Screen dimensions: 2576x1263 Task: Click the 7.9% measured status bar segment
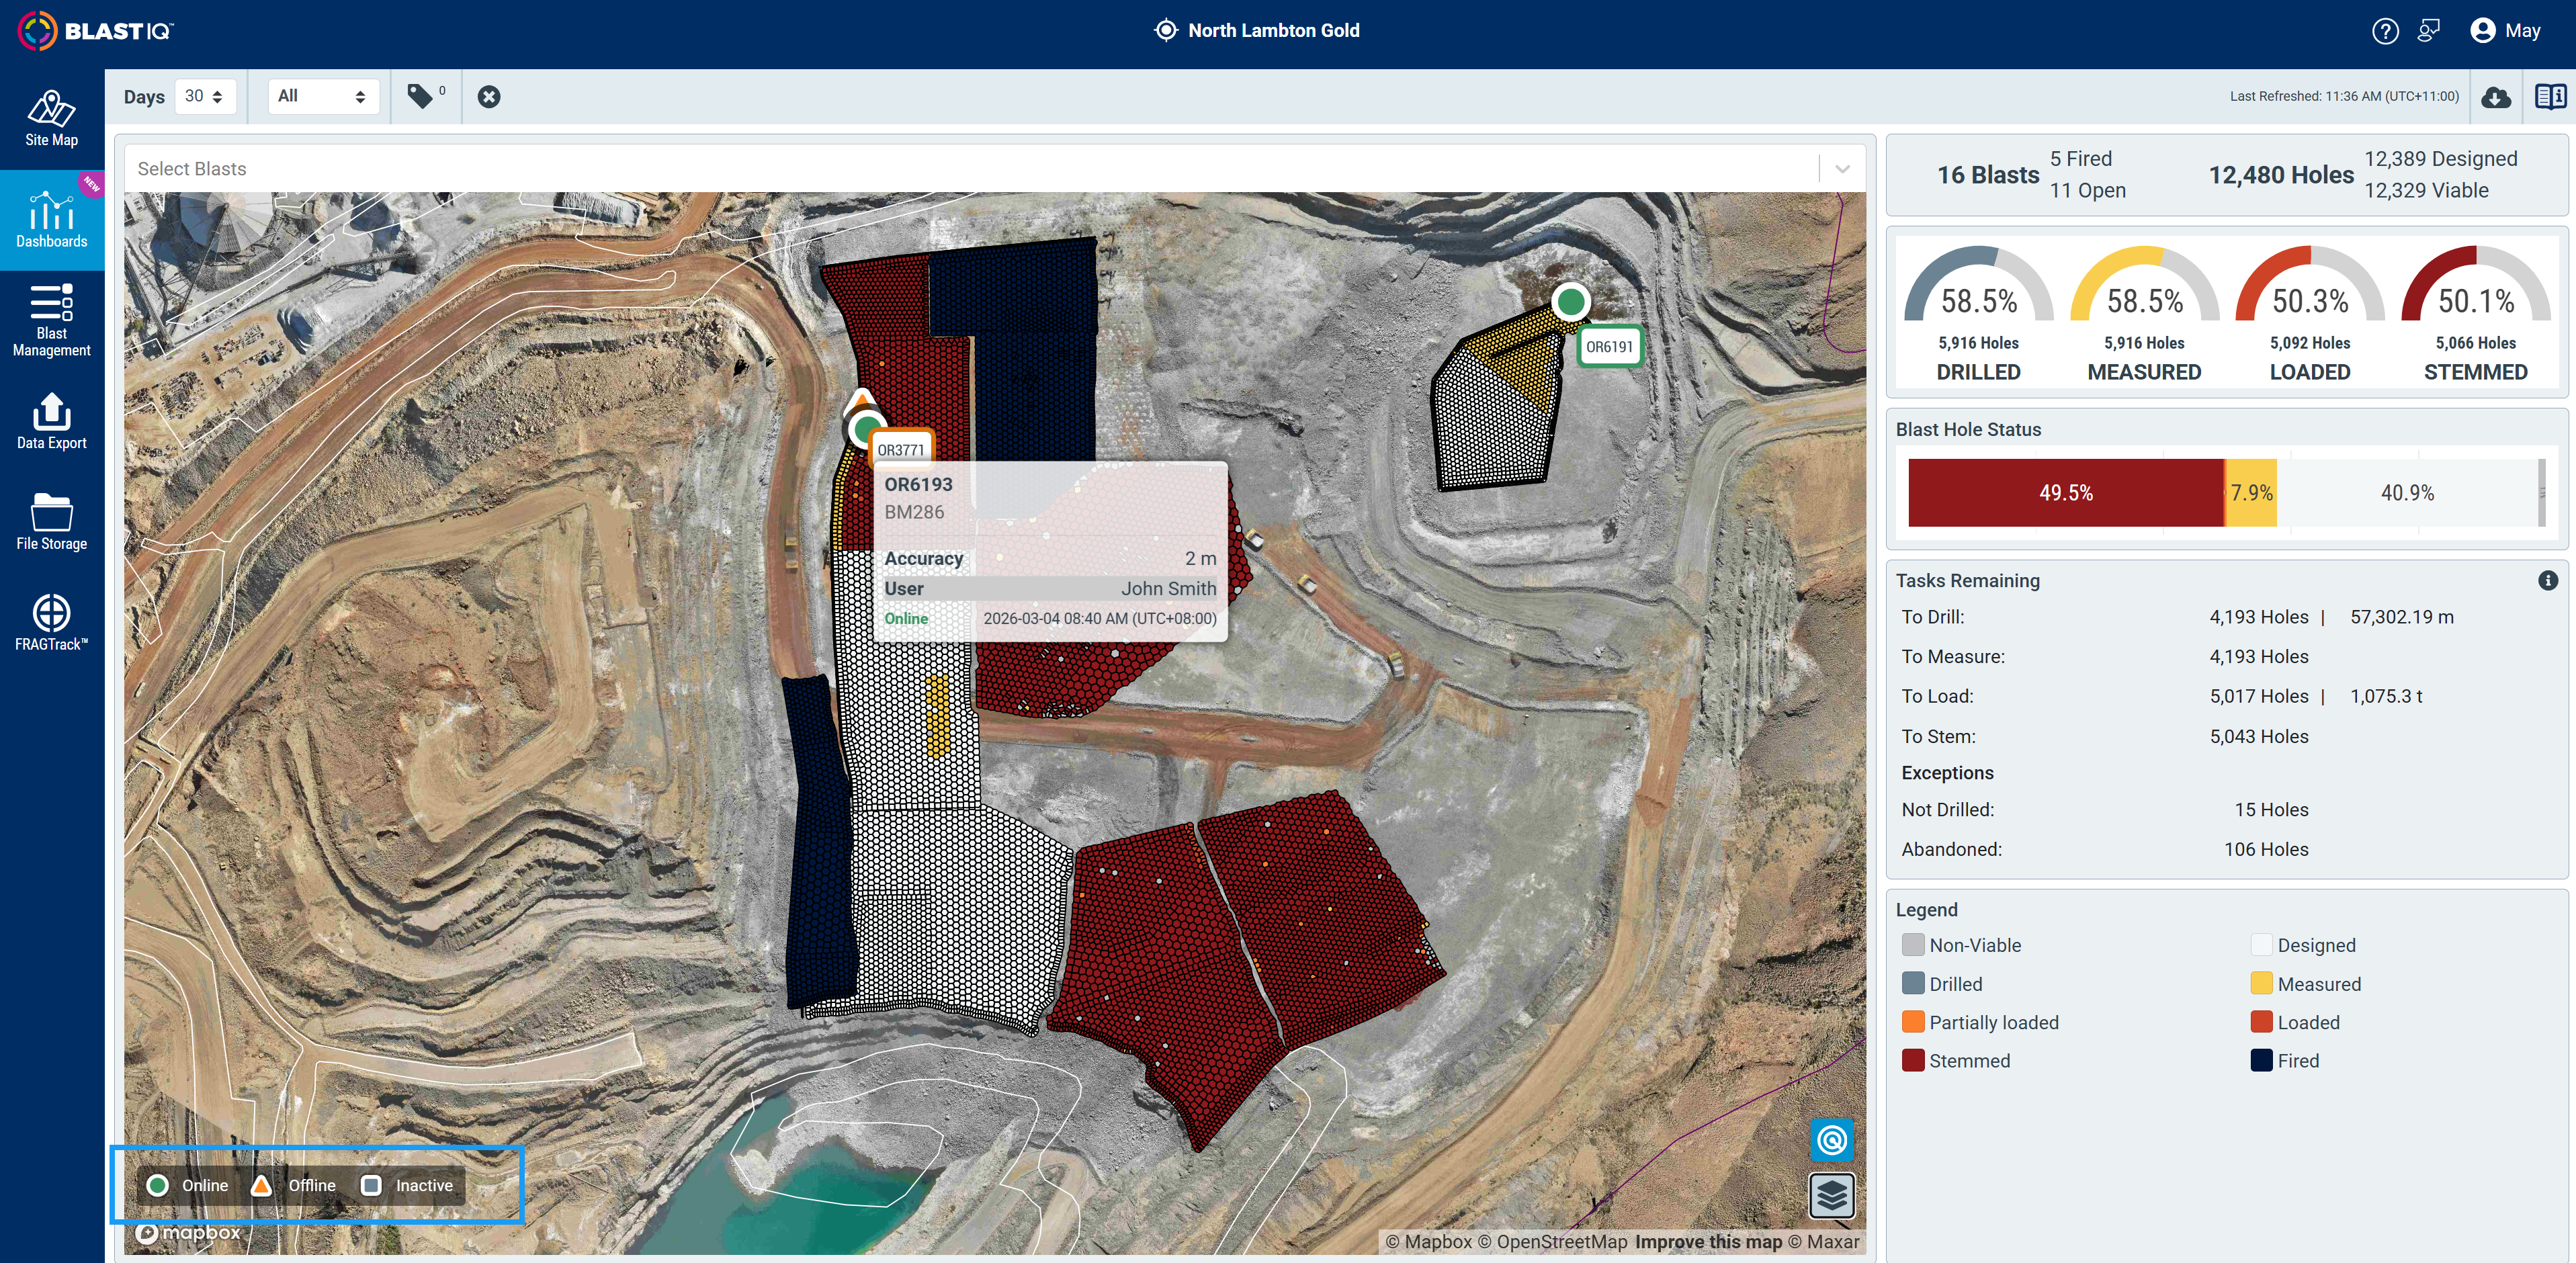click(2251, 493)
